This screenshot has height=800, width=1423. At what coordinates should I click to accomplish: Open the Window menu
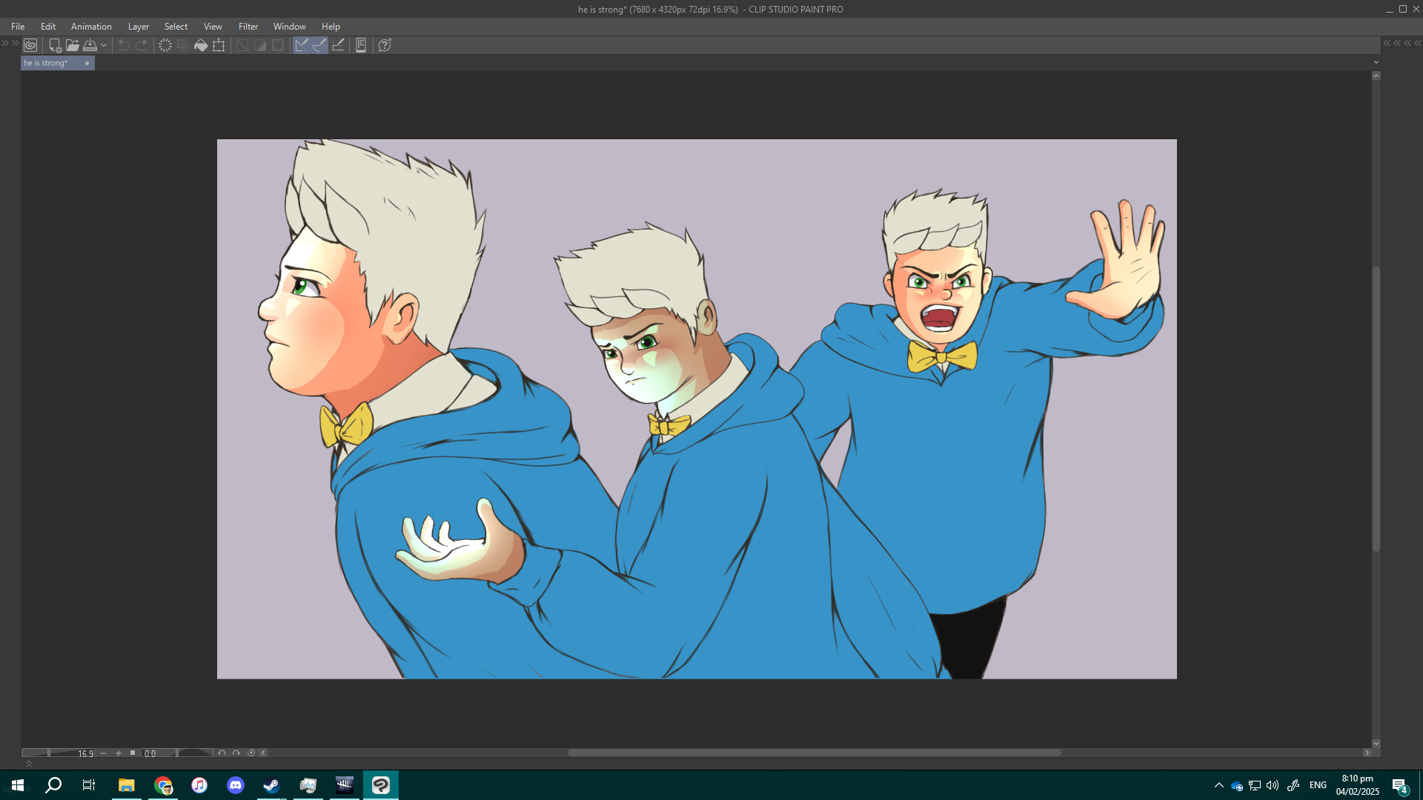[x=290, y=27]
